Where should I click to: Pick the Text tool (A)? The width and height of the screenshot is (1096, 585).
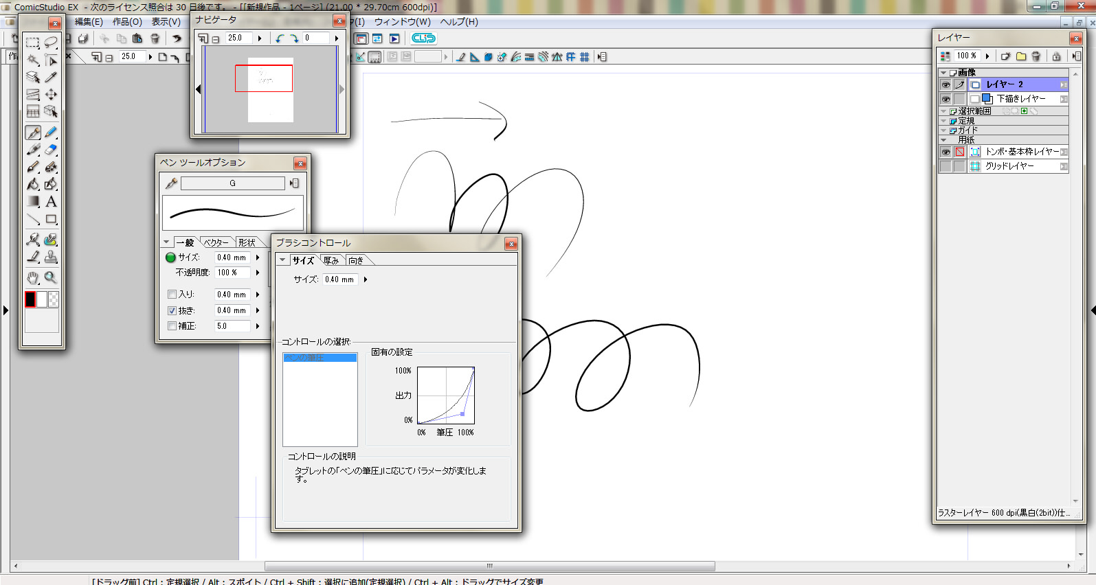[51, 202]
